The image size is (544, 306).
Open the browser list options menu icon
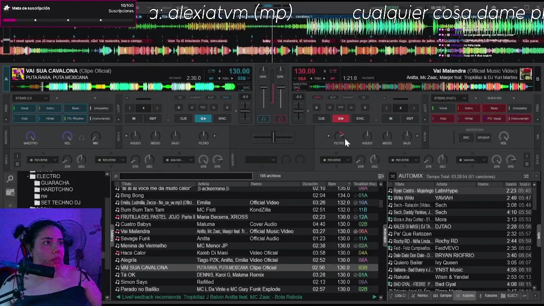coord(381,176)
